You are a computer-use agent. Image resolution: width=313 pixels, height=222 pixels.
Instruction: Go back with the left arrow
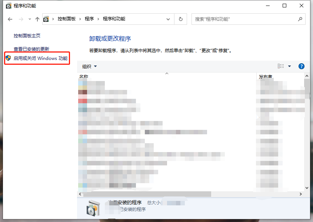(10, 19)
